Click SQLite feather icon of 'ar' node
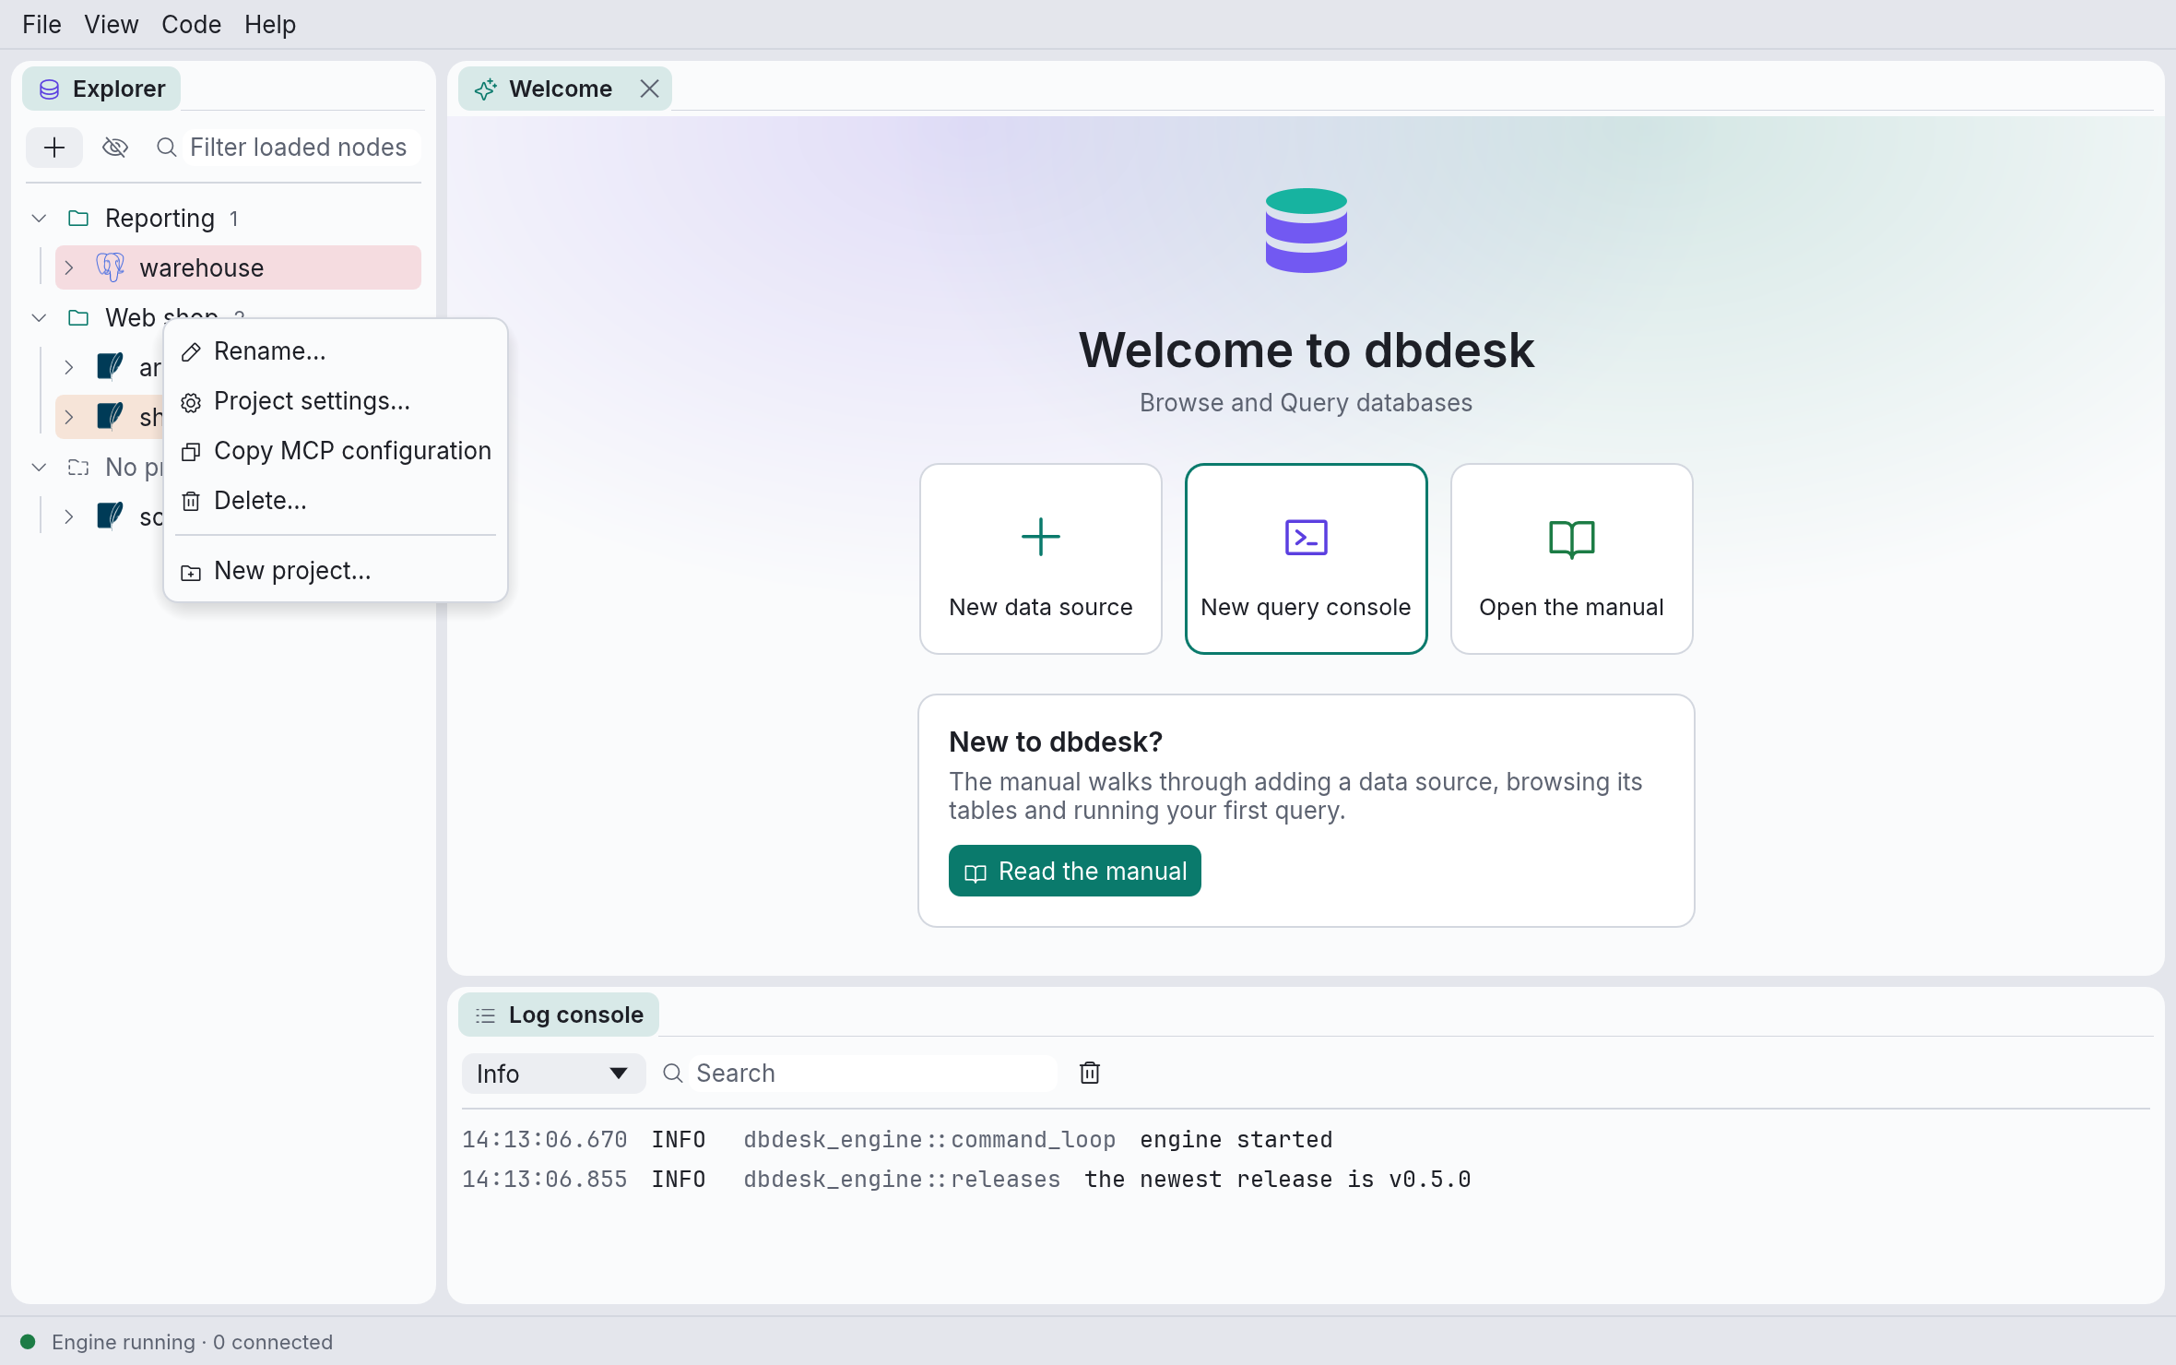Image resolution: width=2176 pixels, height=1365 pixels. (111, 367)
